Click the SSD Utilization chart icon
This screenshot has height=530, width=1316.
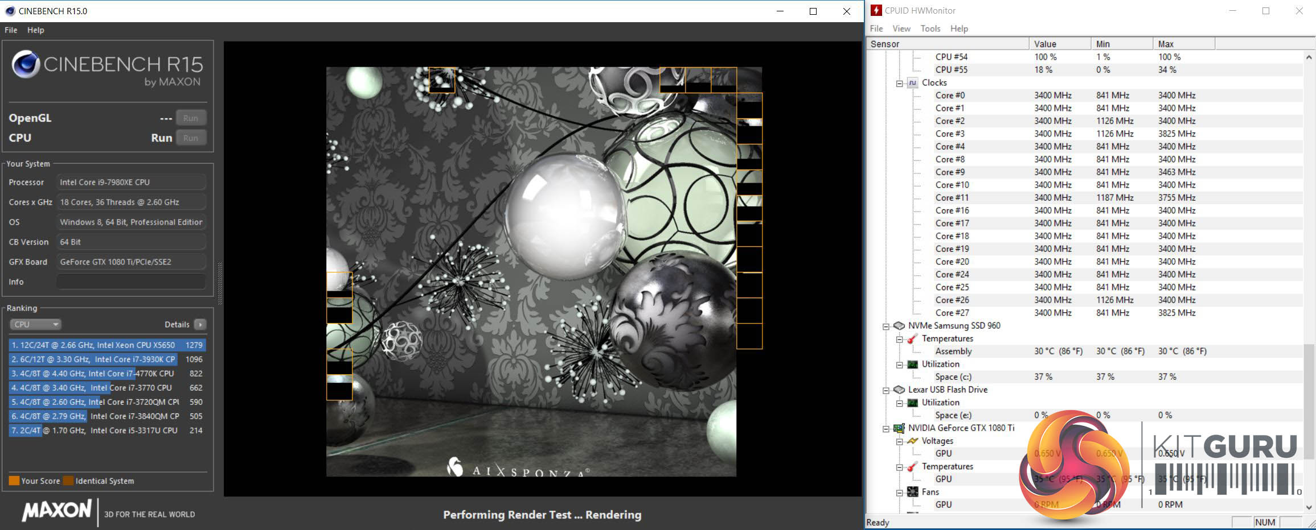(913, 365)
